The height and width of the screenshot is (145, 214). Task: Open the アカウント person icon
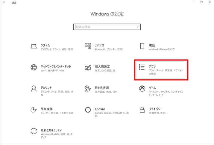click(x=34, y=88)
